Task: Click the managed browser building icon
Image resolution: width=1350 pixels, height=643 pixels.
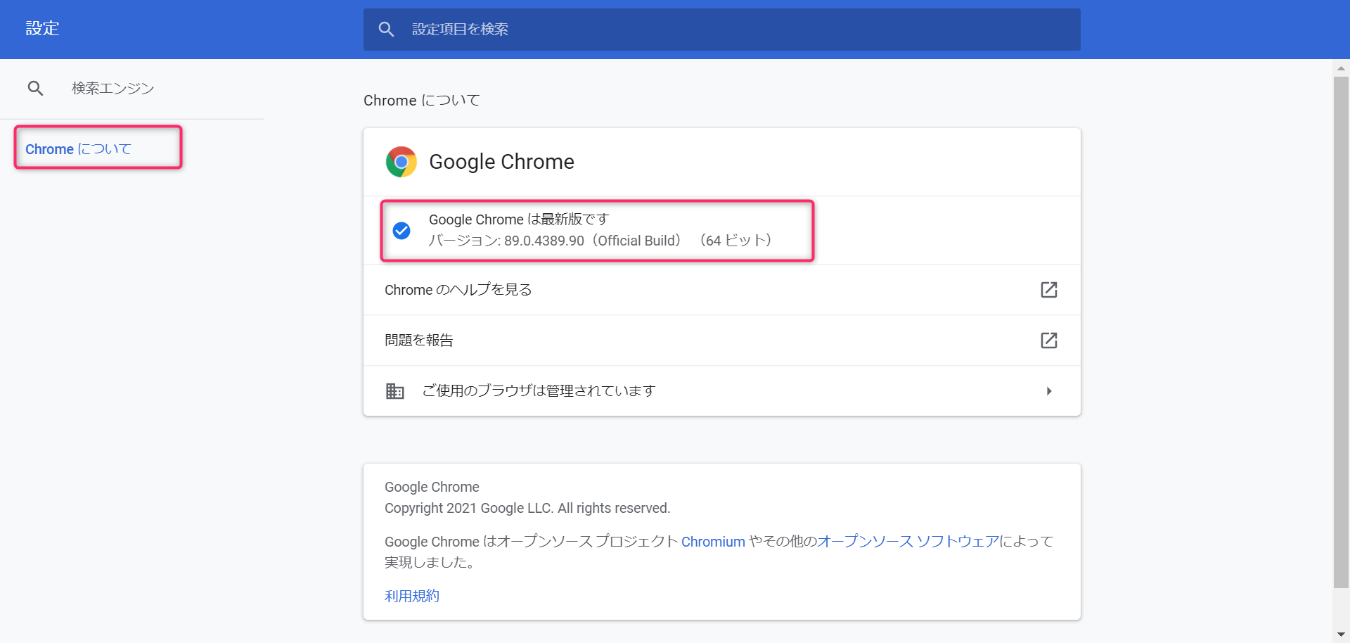Action: pyautogui.click(x=395, y=391)
